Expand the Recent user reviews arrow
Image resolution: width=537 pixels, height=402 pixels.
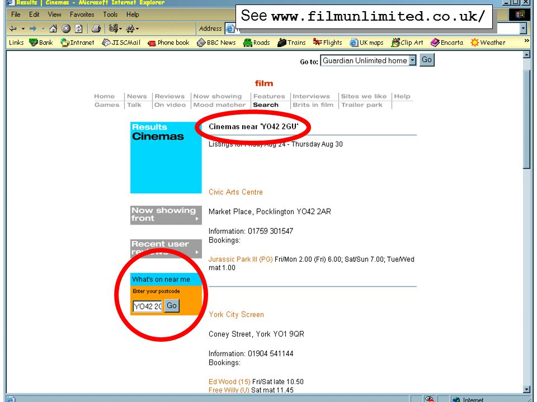(x=197, y=252)
